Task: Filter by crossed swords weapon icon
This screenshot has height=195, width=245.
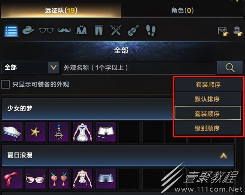Action: click(116, 30)
